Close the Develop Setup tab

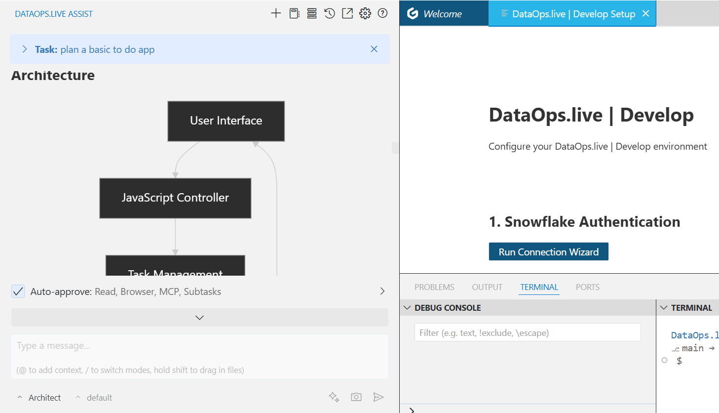tap(645, 14)
